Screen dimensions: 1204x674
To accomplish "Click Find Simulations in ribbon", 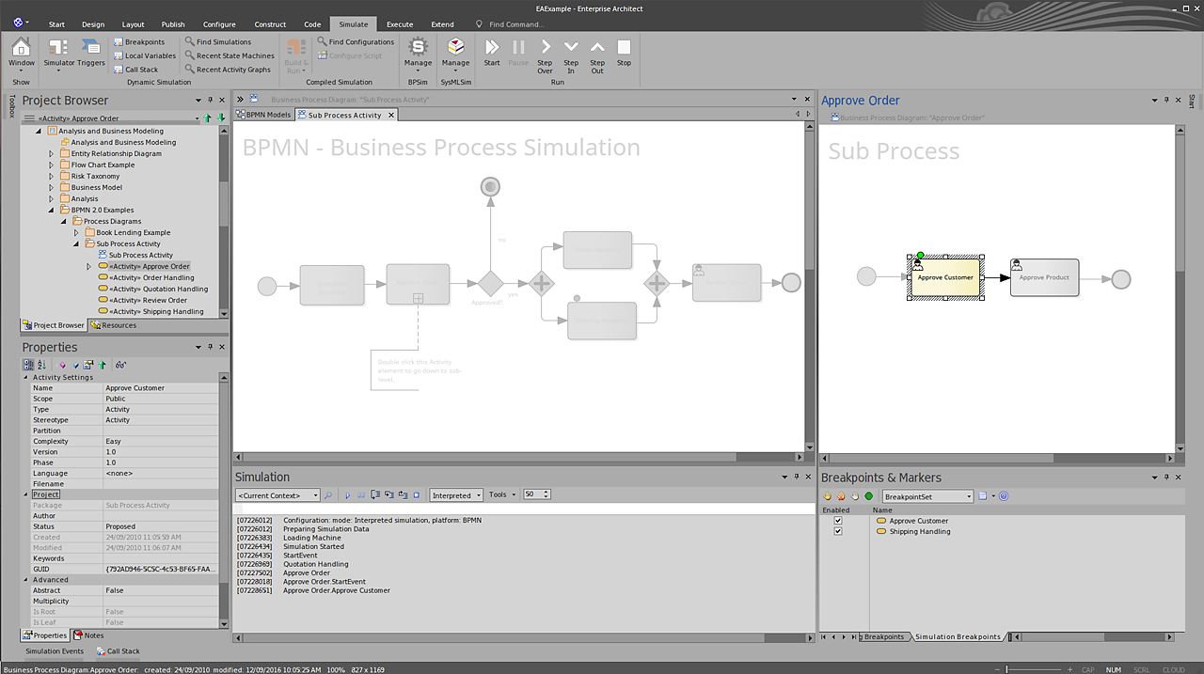I will coord(217,42).
